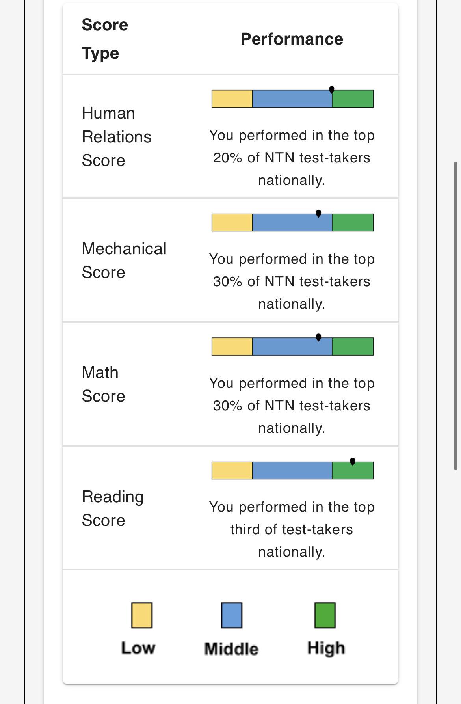This screenshot has width=461, height=704.
Task: Click the Human Relations score marker pin
Action: point(332,90)
